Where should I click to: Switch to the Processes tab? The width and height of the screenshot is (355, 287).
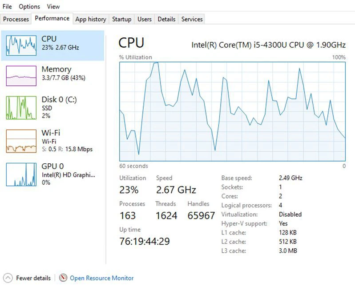pyautogui.click(x=16, y=19)
